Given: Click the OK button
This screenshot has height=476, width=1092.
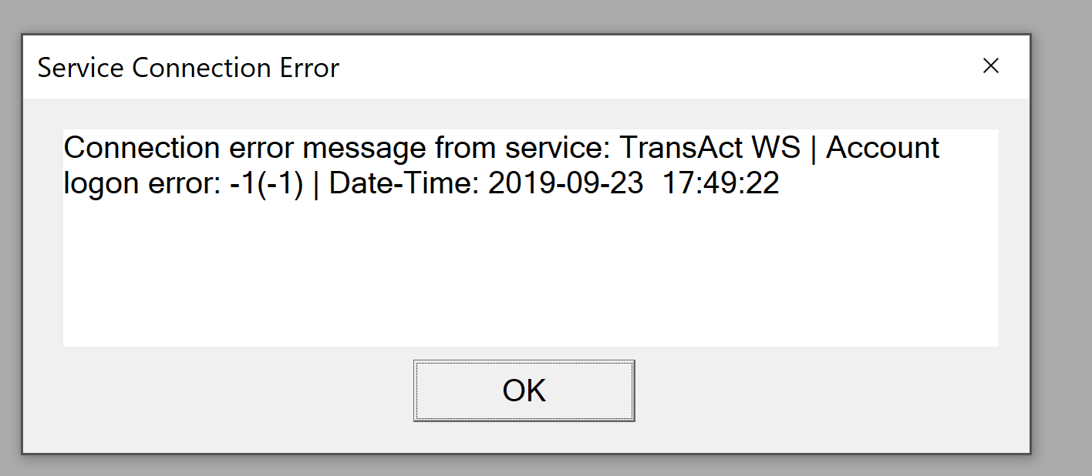Looking at the screenshot, I should (x=524, y=391).
